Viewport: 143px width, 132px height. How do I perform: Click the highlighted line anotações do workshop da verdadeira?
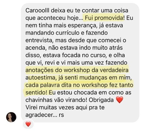77,70
